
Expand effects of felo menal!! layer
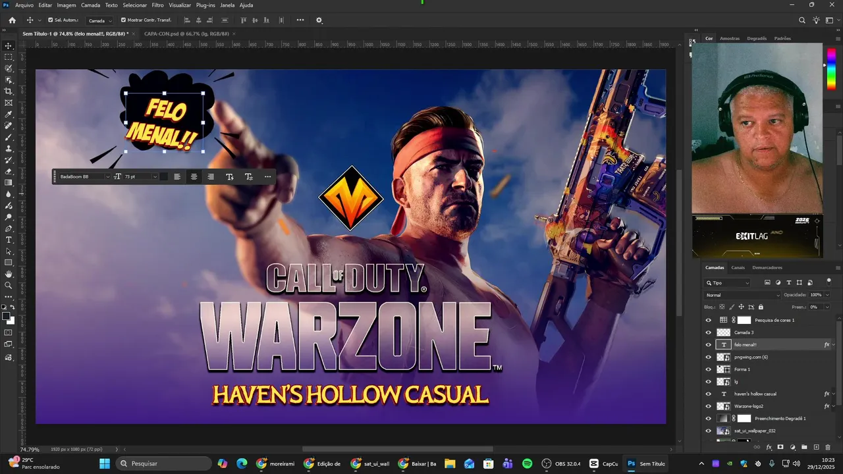[x=834, y=345]
